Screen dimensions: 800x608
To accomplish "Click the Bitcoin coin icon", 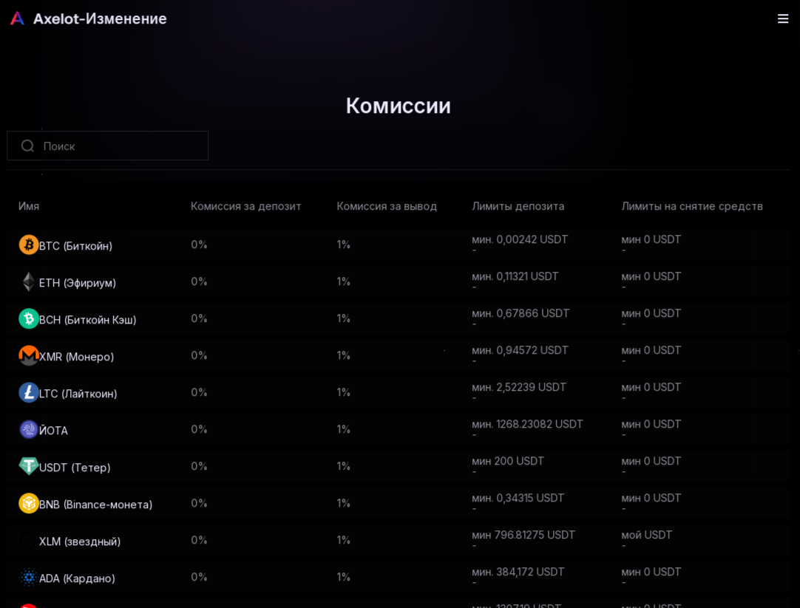I will (29, 245).
